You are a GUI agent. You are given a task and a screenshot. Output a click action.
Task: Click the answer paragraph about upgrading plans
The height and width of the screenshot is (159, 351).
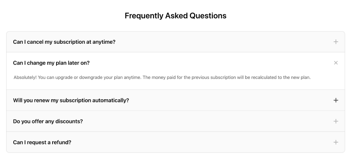click(x=162, y=77)
